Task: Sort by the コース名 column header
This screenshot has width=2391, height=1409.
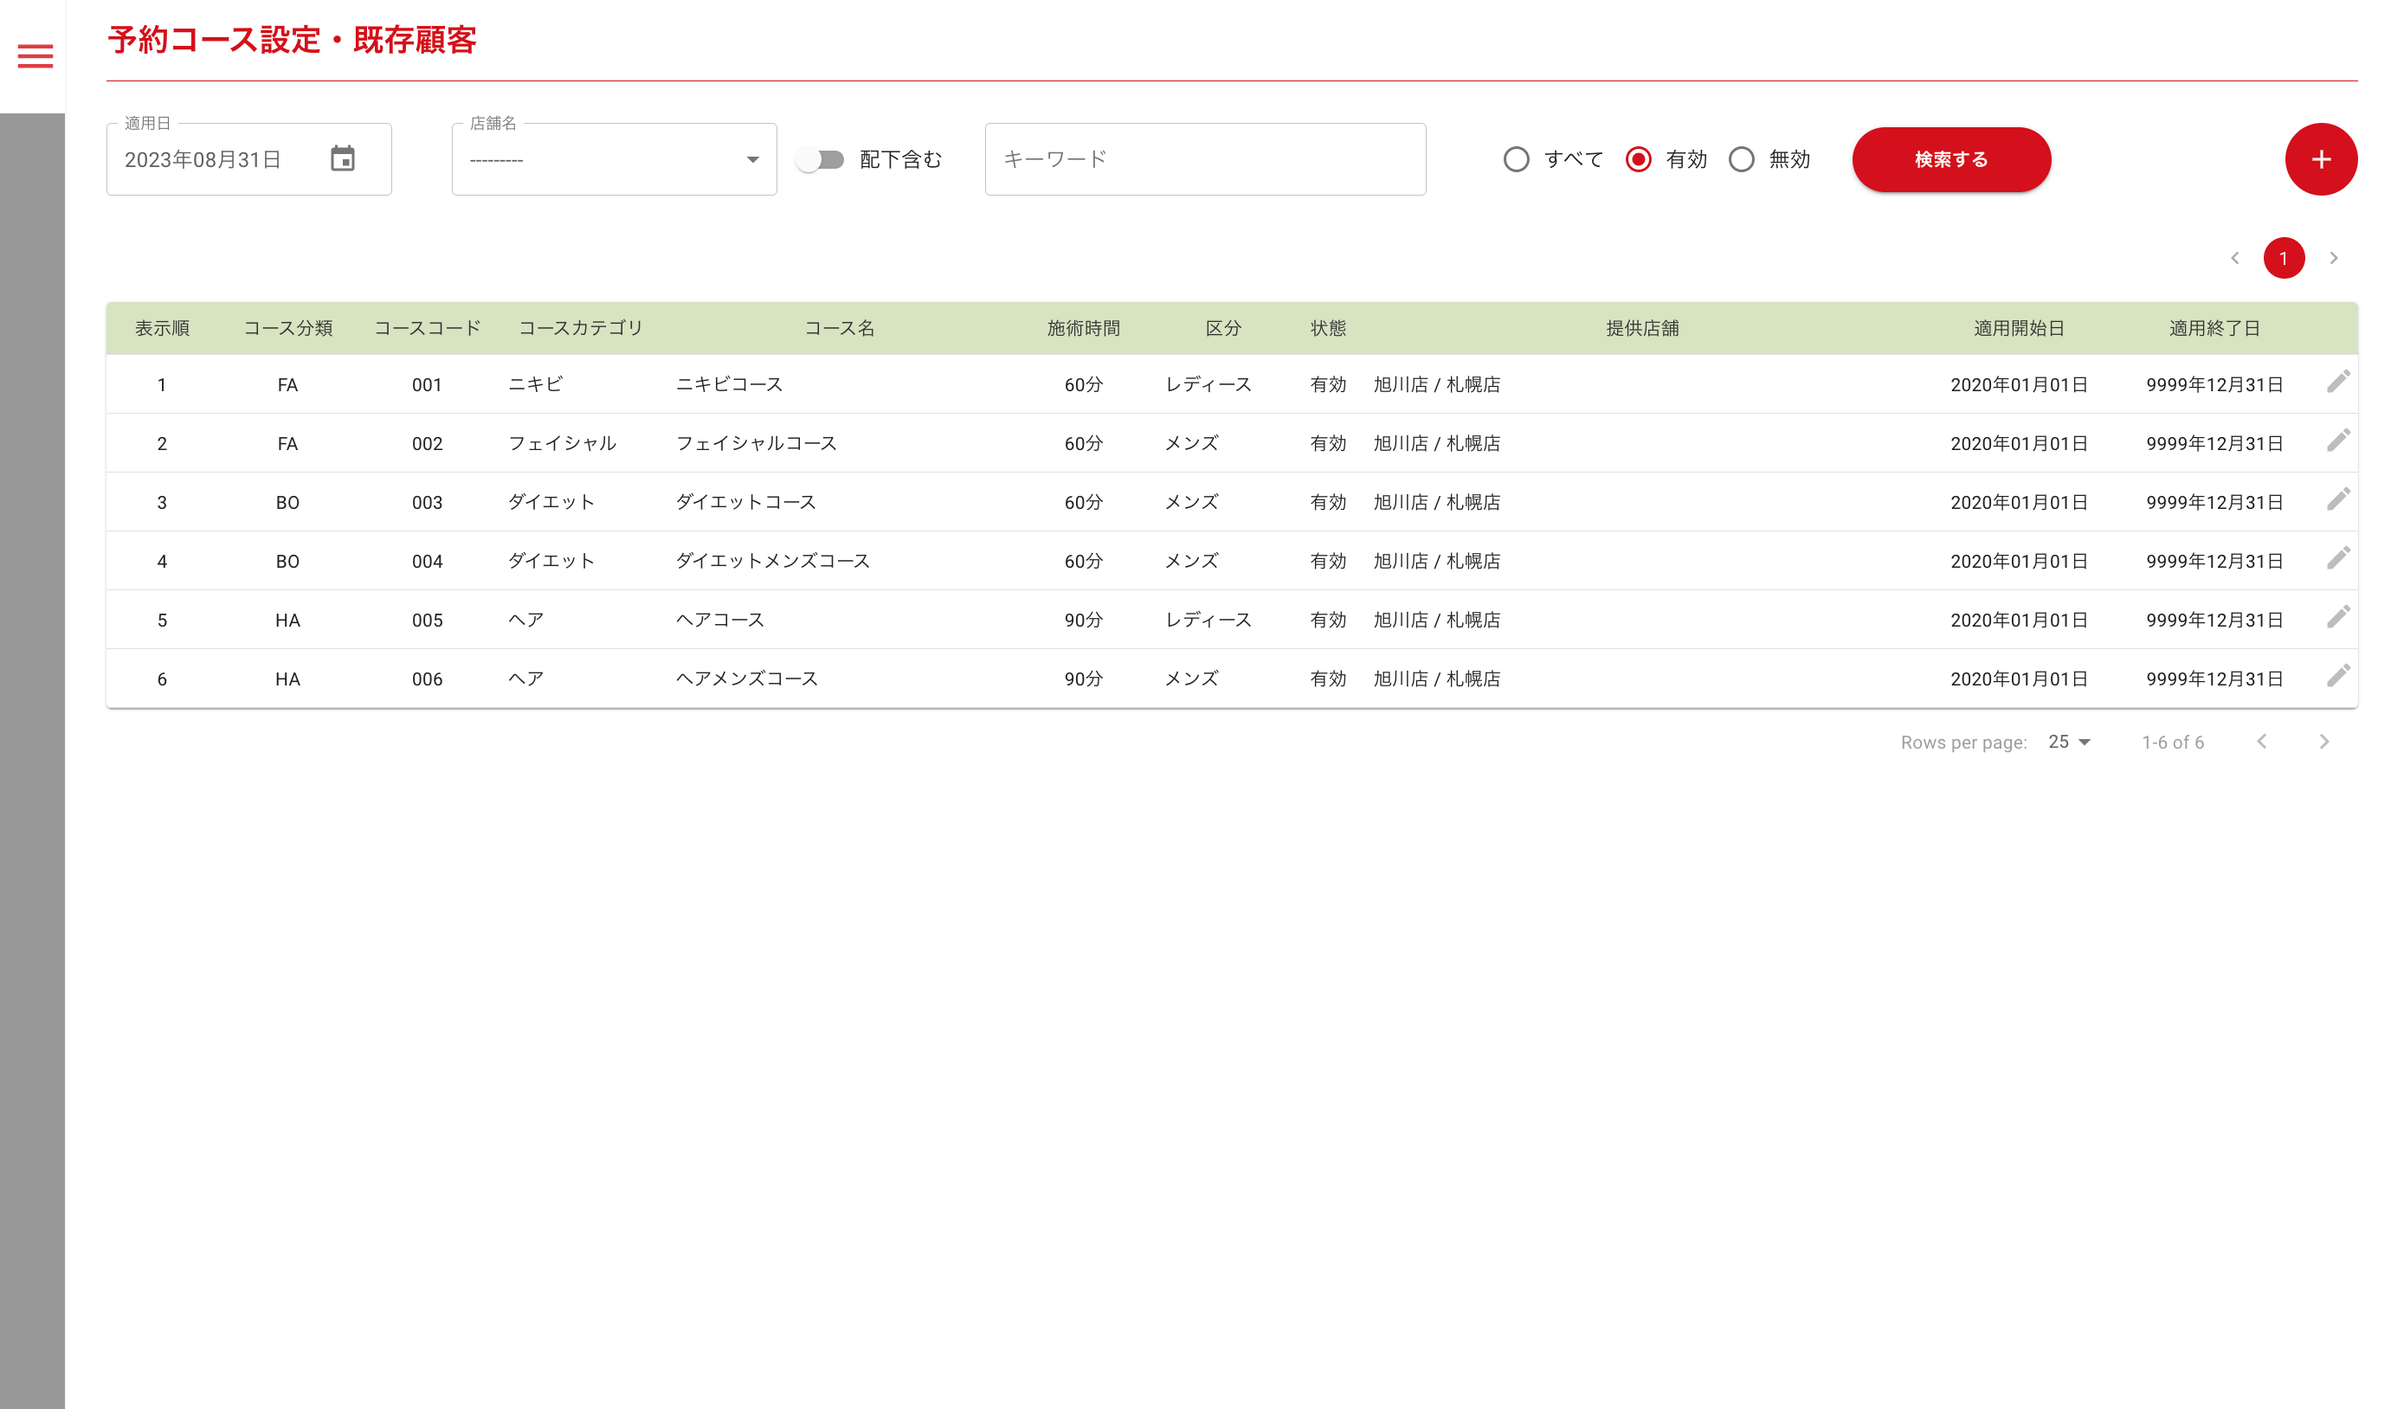Action: tap(839, 329)
